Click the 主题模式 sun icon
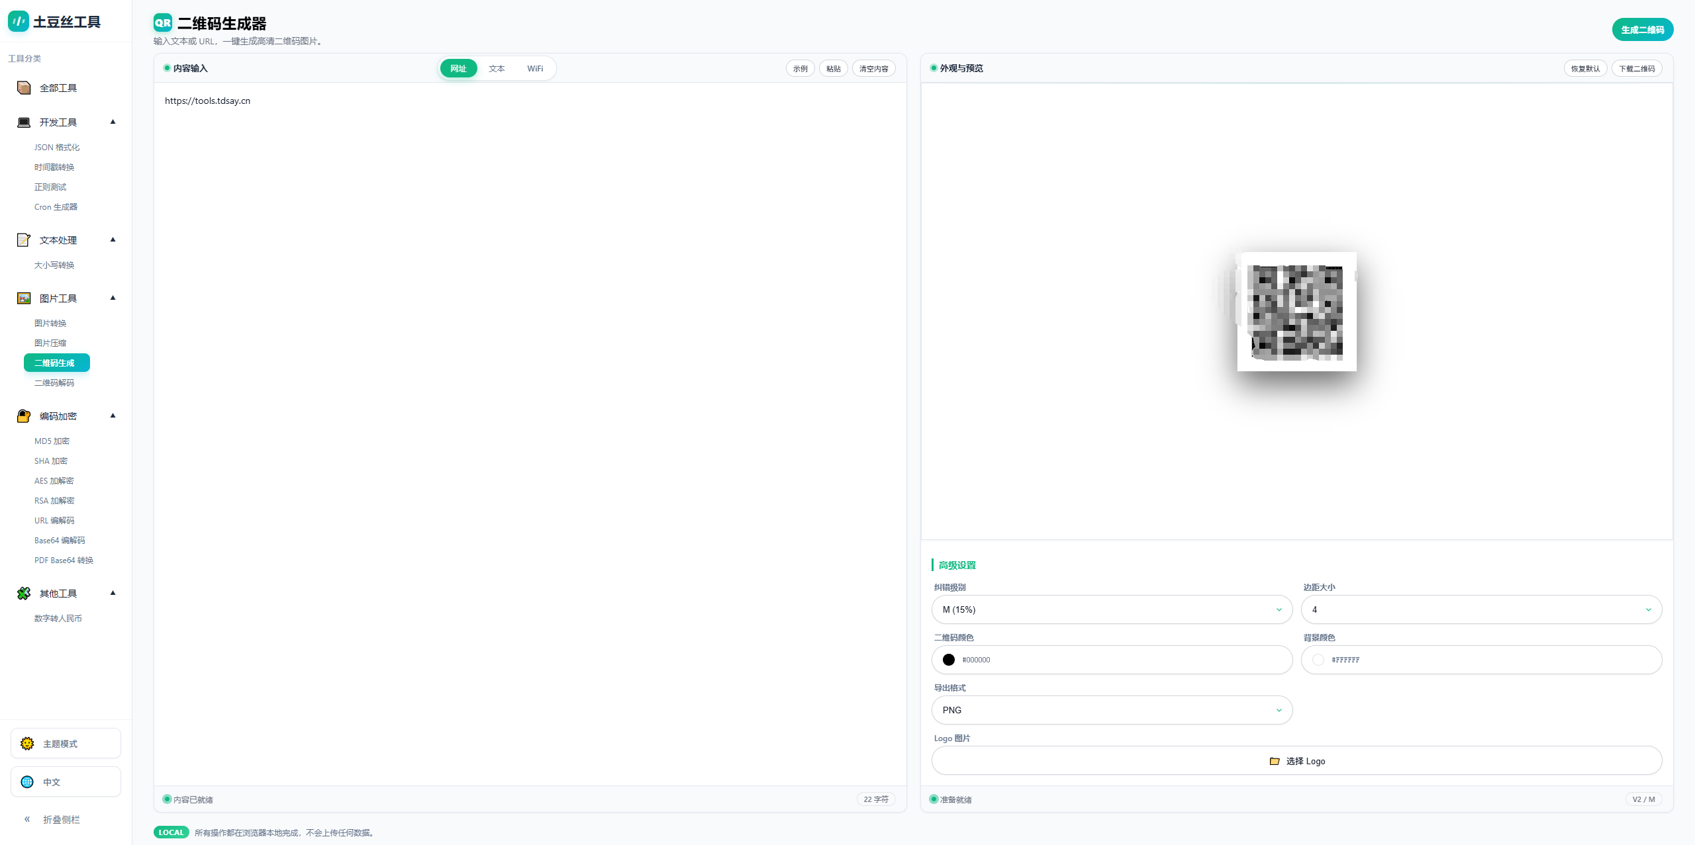The height and width of the screenshot is (845, 1695). pos(27,744)
